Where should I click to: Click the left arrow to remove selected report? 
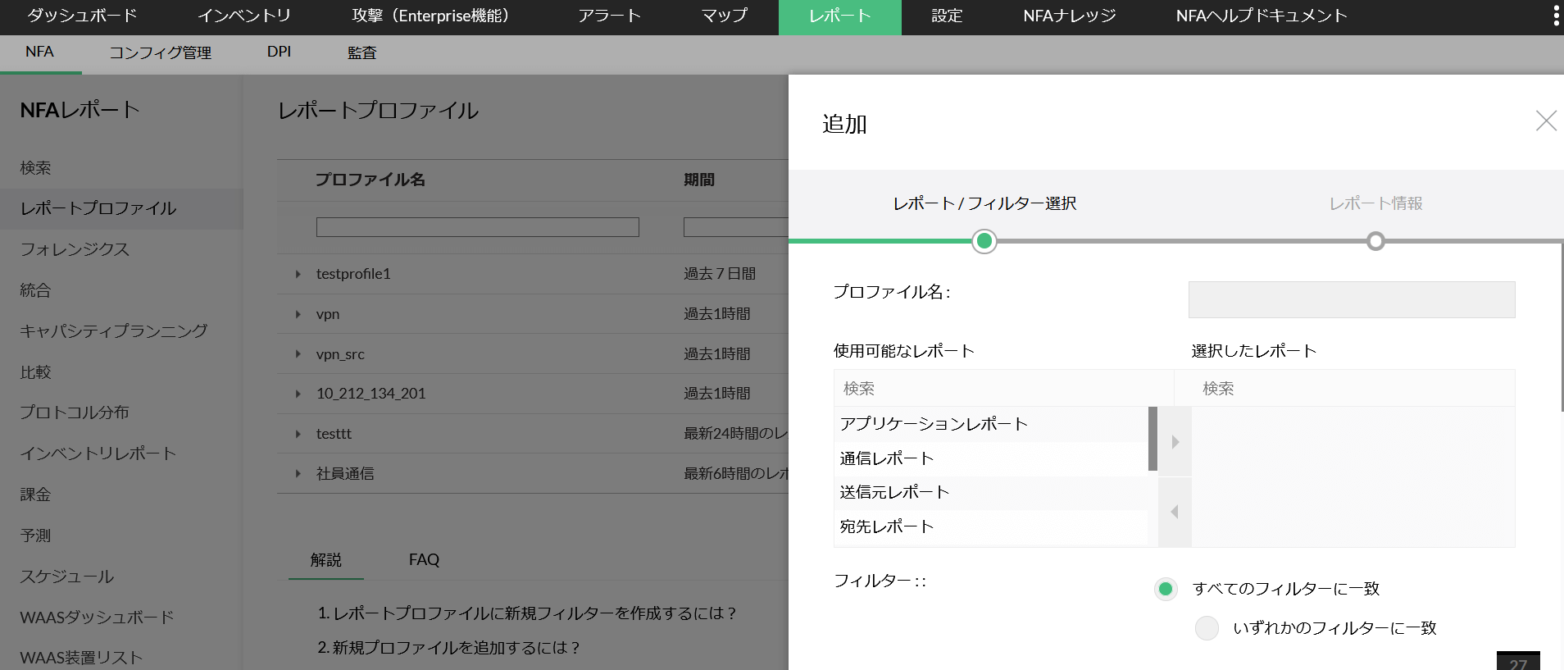click(x=1175, y=512)
